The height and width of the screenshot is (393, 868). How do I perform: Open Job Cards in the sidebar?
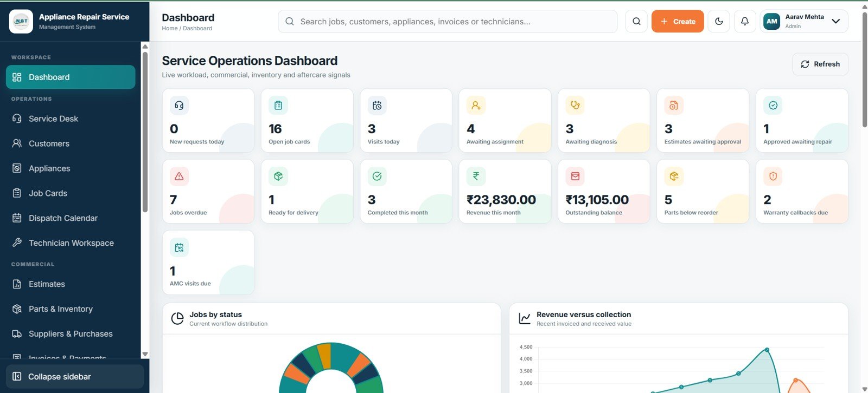71,193
